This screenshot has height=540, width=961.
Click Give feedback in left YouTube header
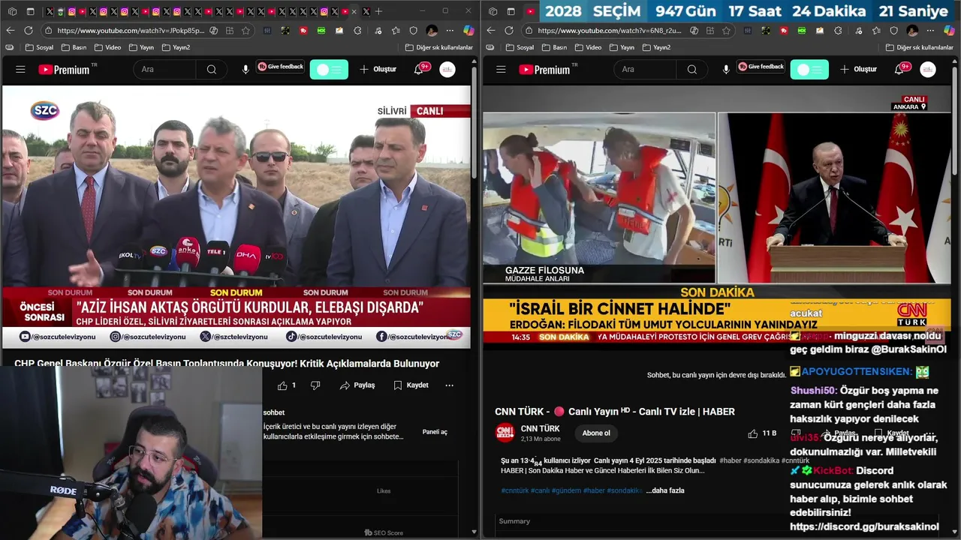click(x=281, y=67)
